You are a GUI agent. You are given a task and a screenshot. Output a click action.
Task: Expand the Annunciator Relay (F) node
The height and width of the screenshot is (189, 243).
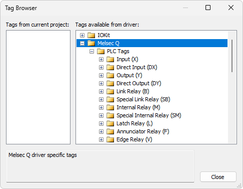click(101, 131)
